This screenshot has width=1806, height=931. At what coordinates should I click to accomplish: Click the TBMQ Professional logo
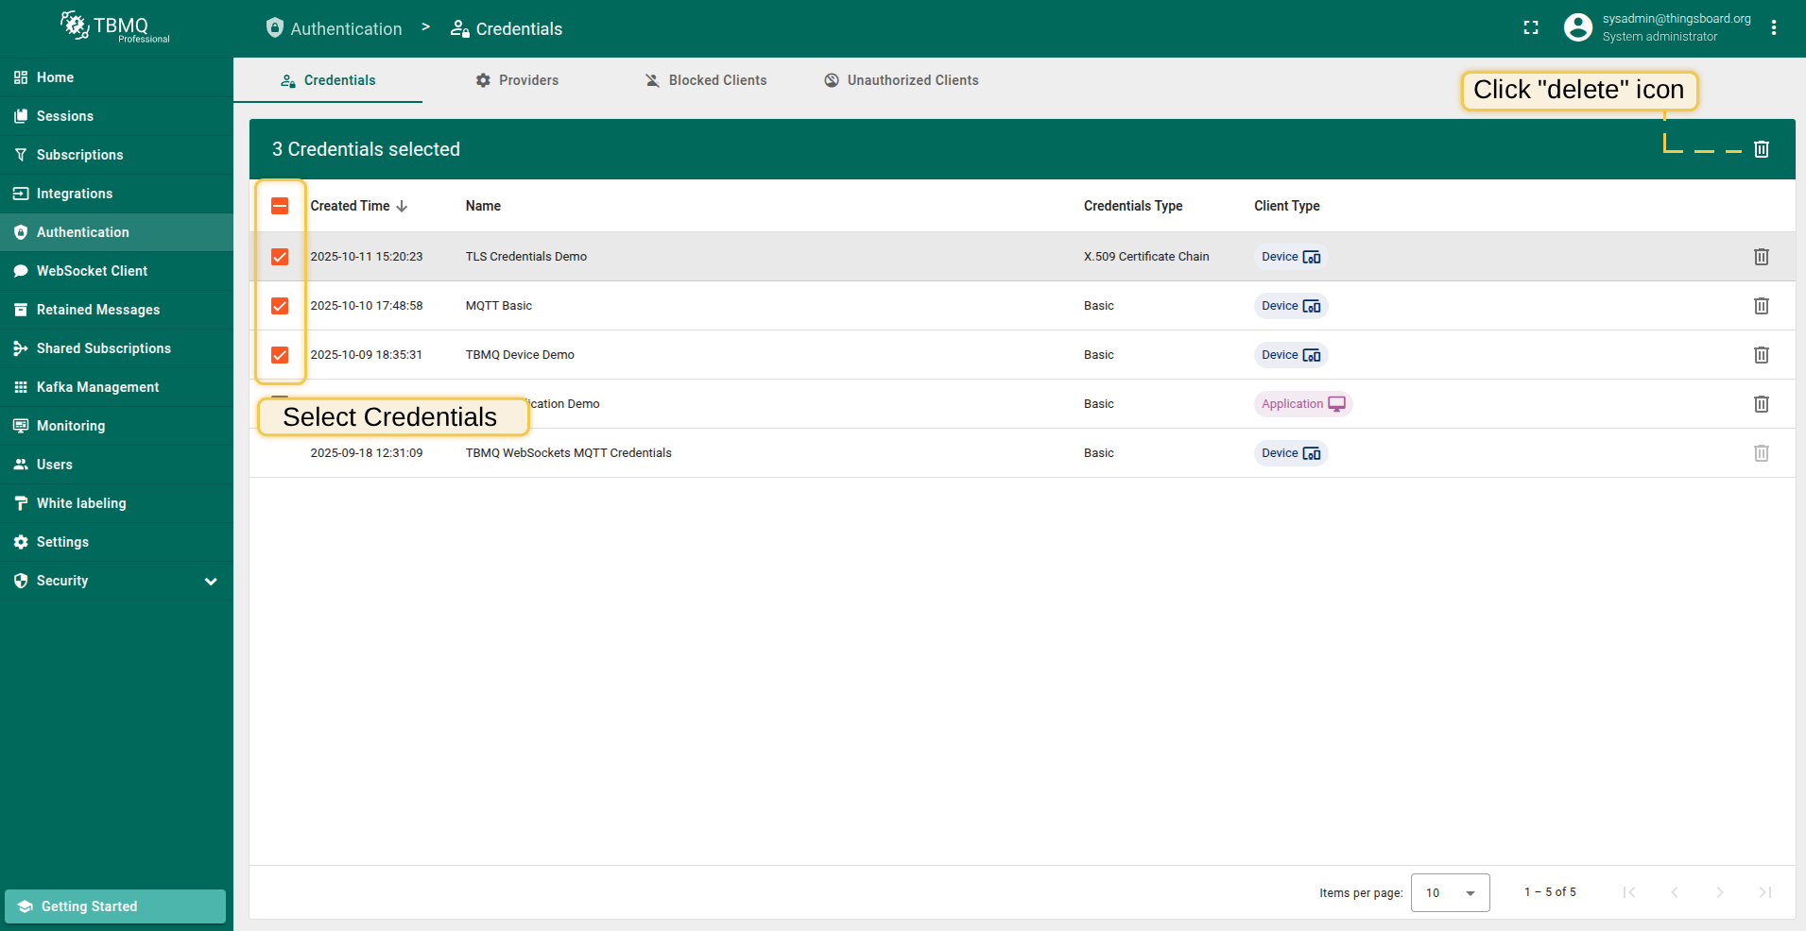[x=115, y=27]
